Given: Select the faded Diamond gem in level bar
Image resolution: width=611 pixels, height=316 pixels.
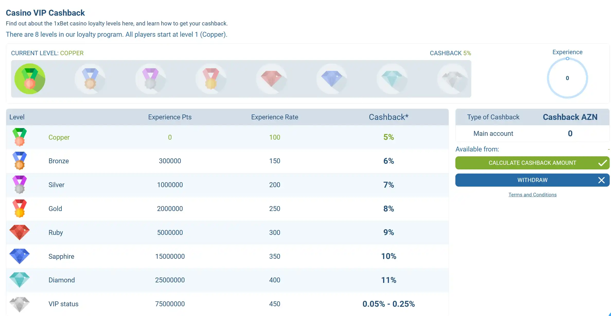Looking at the screenshot, I should point(392,79).
